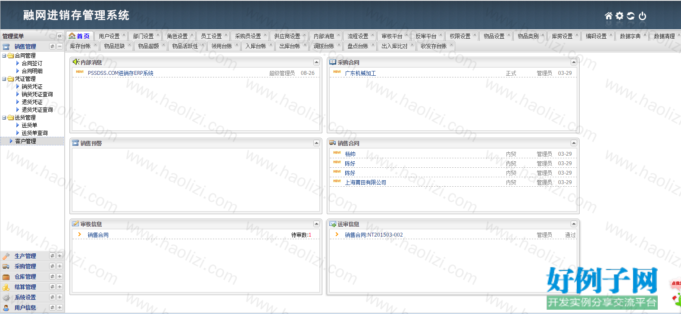The image size is (681, 314).
Task: Open settings via the header gear icon
Action: (619, 16)
